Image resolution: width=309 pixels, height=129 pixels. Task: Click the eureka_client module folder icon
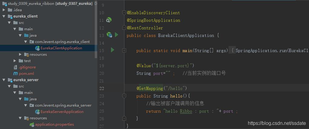coord(10,16)
